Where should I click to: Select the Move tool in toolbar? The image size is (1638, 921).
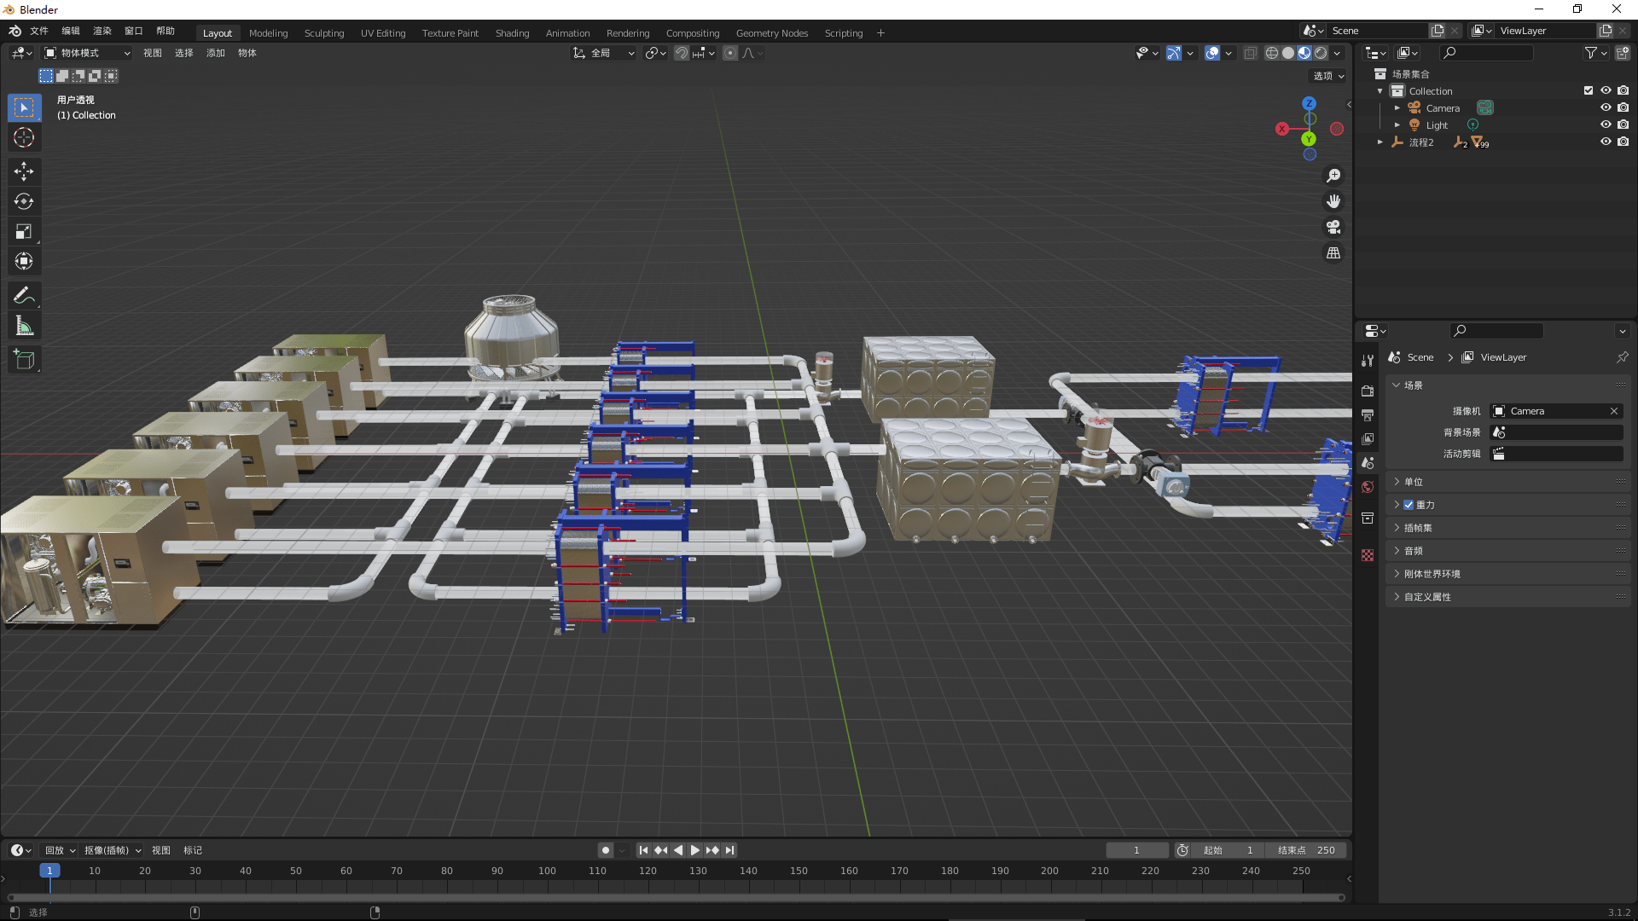(x=24, y=171)
